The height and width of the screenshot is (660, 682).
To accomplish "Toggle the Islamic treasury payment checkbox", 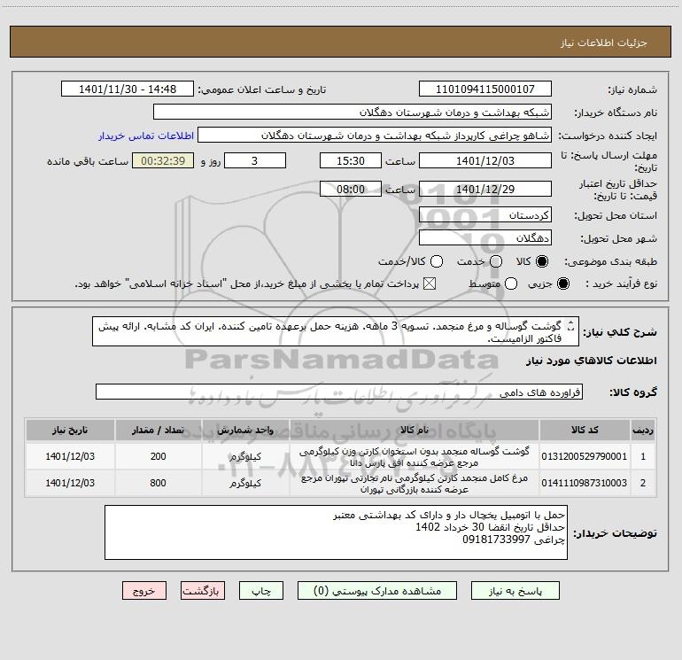I will click(430, 283).
